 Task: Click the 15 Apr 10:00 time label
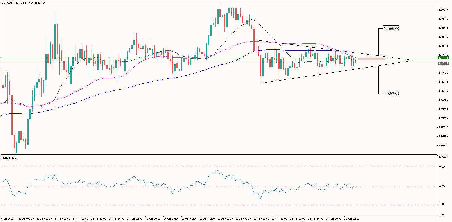click(x=117, y=219)
